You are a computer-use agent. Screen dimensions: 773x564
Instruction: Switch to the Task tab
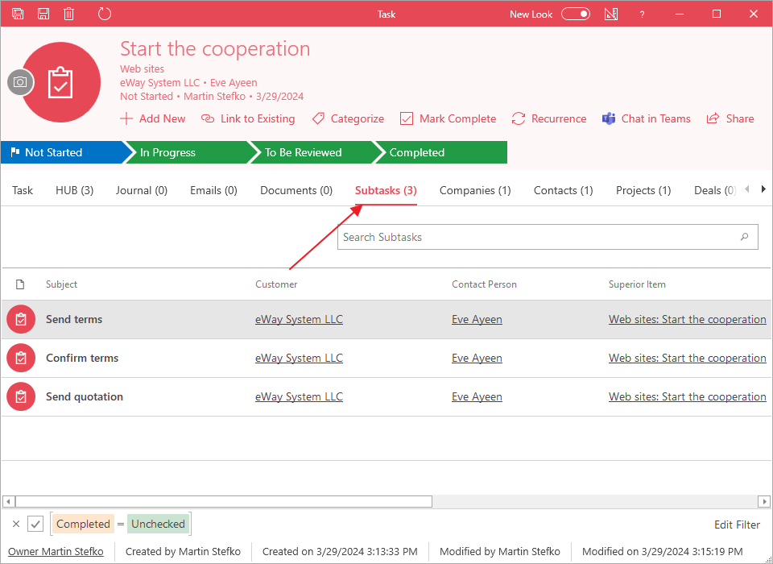(x=23, y=190)
